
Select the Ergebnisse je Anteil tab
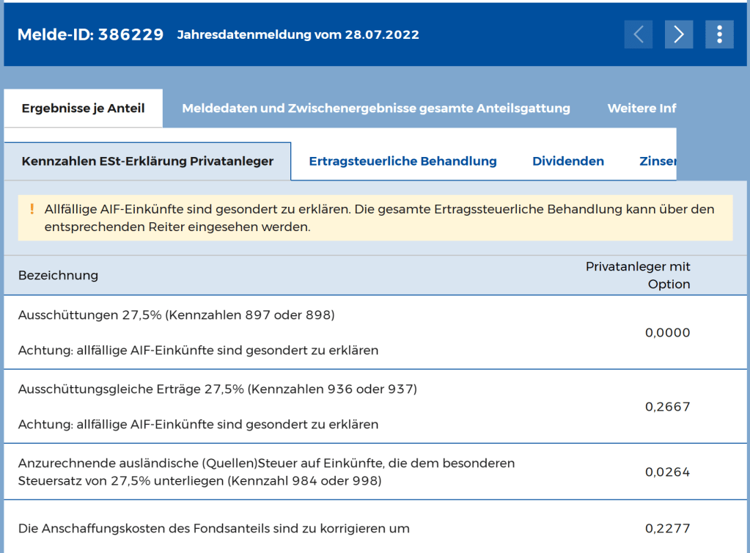83,109
